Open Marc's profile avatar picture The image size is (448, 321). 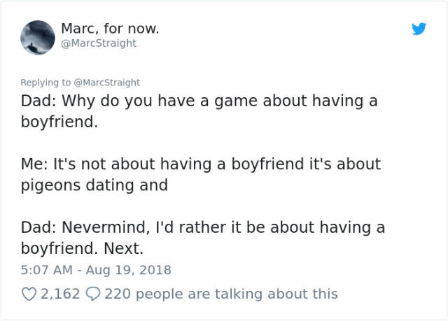pos(38,38)
